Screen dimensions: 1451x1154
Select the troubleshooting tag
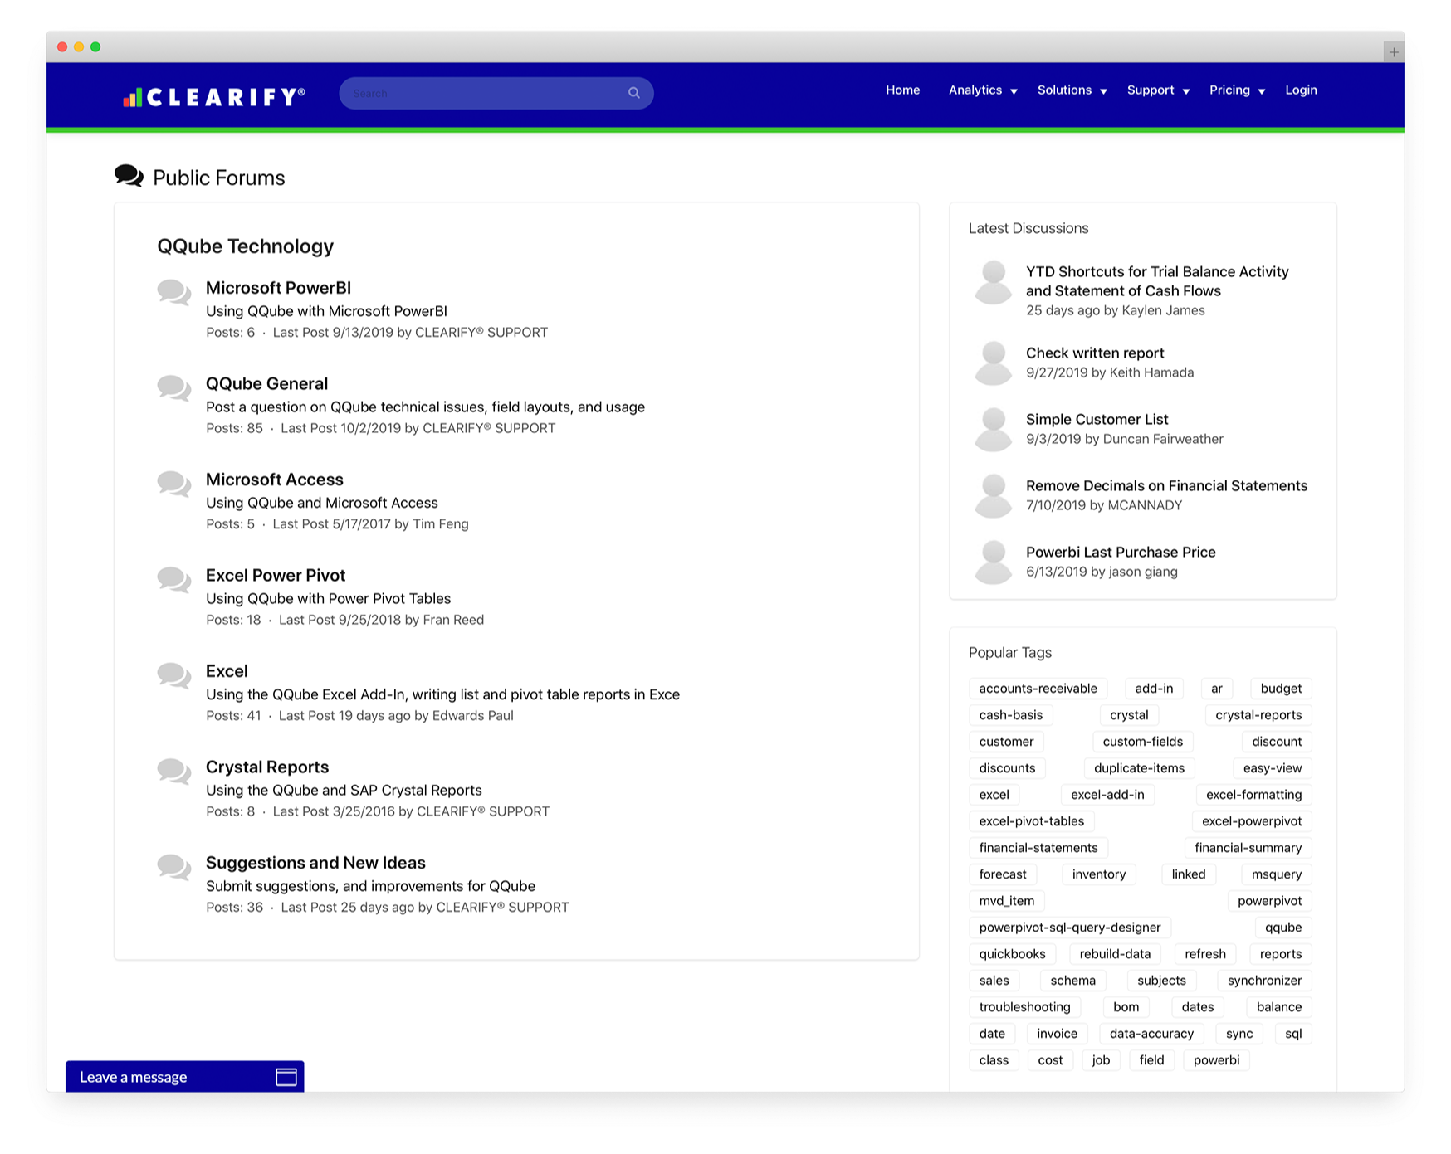coord(1024,1007)
